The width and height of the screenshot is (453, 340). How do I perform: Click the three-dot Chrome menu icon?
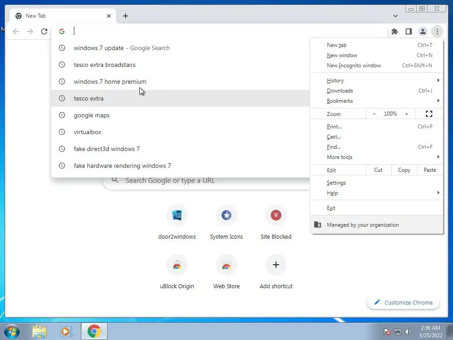point(437,31)
